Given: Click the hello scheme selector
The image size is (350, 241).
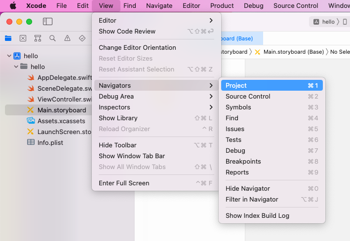Looking at the screenshot, I should pyautogui.click(x=328, y=22).
